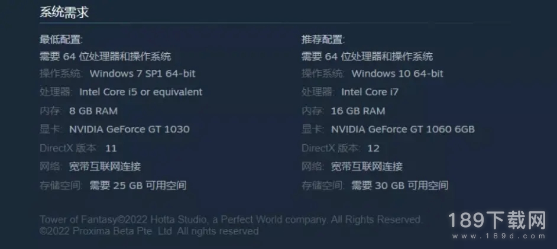Select the 最低配置 column title
Viewport: 557px width, 249px height.
pyautogui.click(x=61, y=40)
